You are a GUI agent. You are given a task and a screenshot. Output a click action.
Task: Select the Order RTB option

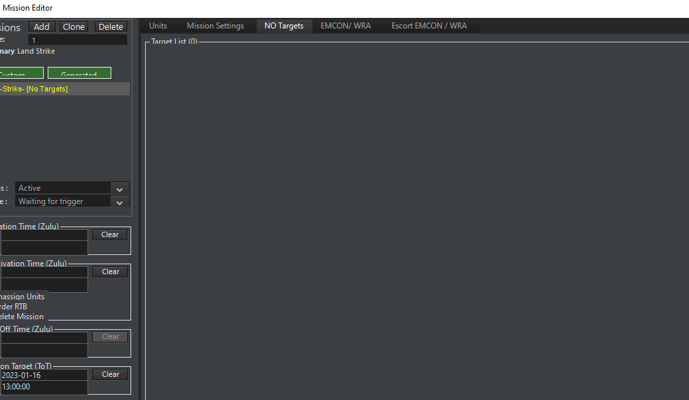14,307
